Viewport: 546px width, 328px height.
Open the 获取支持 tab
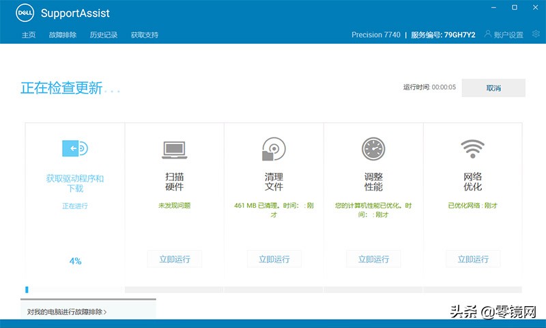[x=145, y=35]
